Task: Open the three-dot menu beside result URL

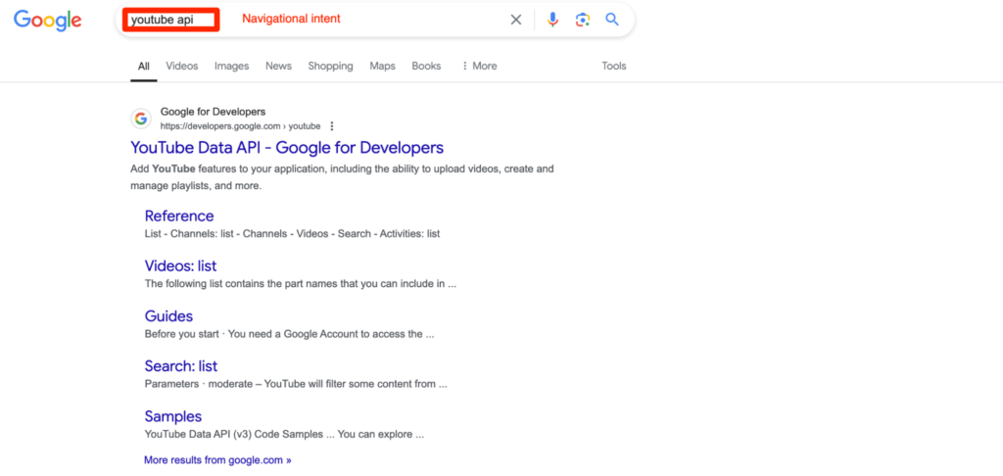Action: coord(332,126)
